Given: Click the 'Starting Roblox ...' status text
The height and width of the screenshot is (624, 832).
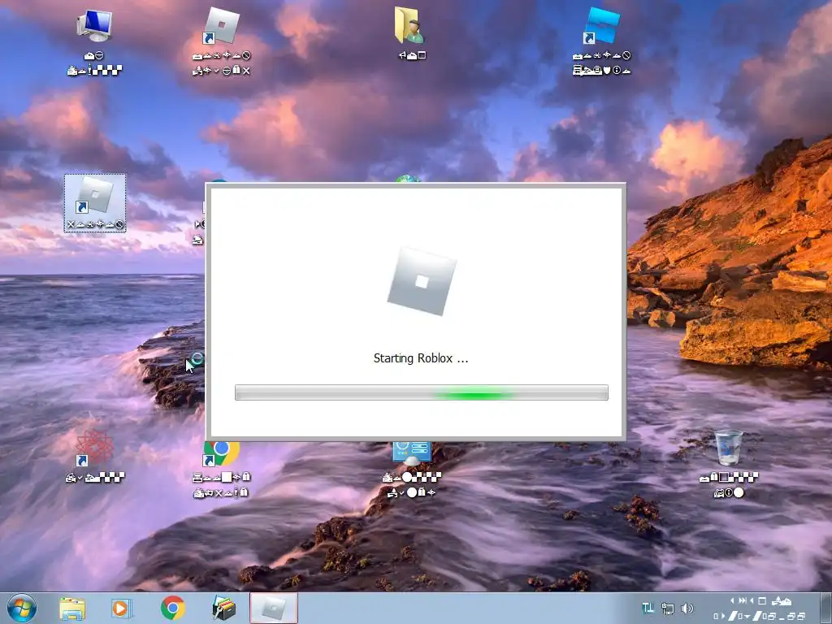Looking at the screenshot, I should [421, 358].
